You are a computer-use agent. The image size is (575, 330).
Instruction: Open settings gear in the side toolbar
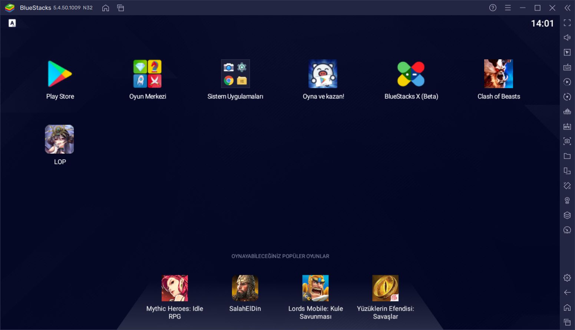click(x=567, y=278)
